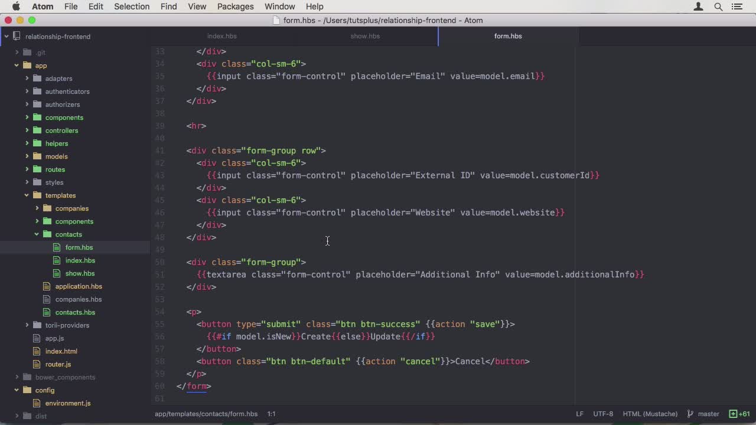Click the helpers folder icon
756x425 pixels.
(x=37, y=143)
